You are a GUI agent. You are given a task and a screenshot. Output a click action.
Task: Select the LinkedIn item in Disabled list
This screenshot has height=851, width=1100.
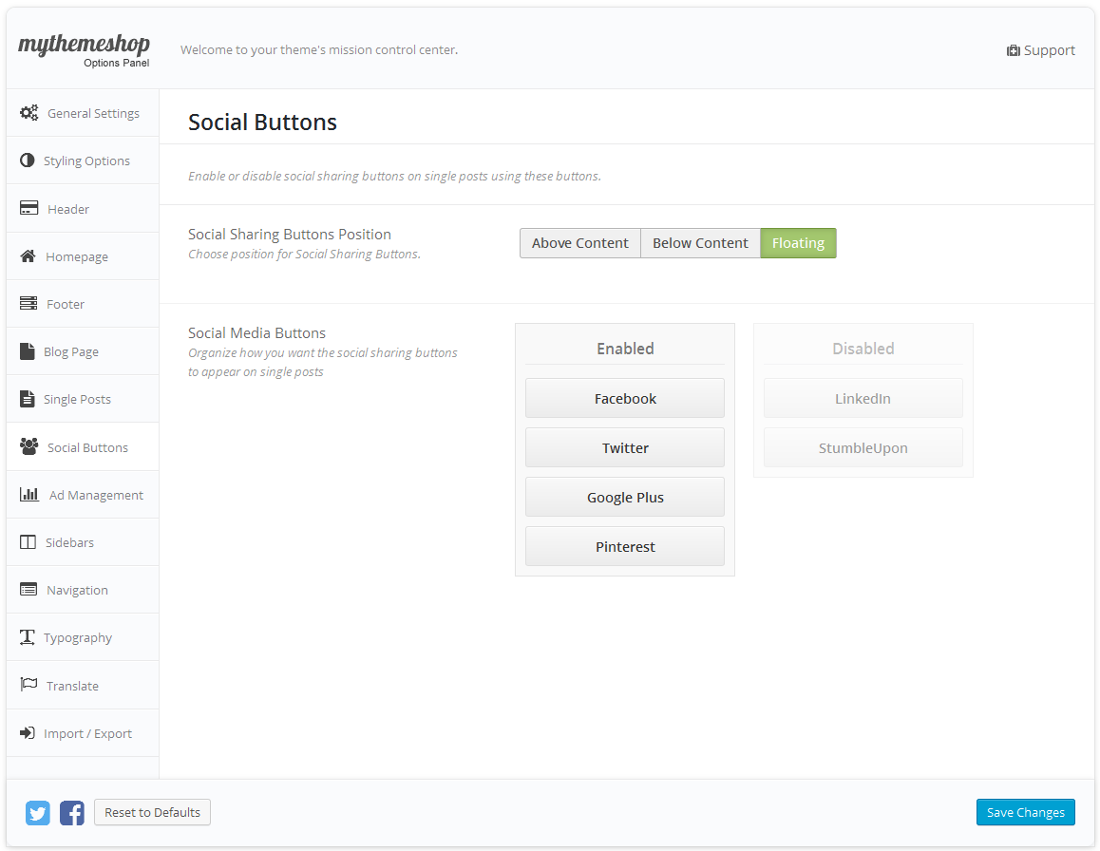click(863, 399)
